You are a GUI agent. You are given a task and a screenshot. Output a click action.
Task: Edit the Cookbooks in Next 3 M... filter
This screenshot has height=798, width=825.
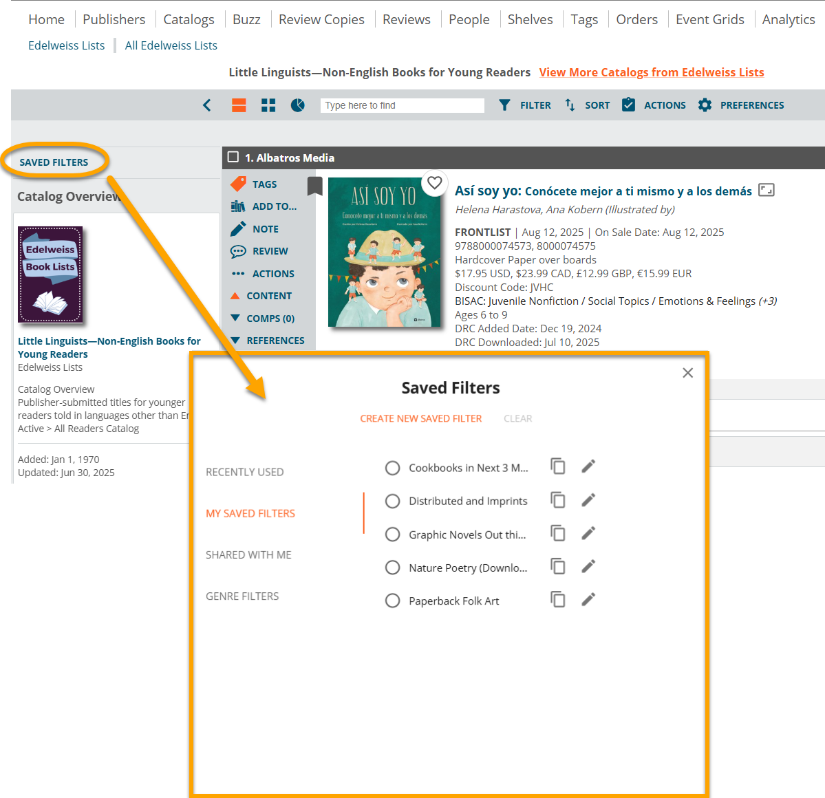(588, 466)
